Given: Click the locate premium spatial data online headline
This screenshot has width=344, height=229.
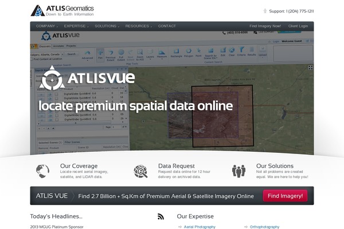Looking at the screenshot, I should pos(135,106).
